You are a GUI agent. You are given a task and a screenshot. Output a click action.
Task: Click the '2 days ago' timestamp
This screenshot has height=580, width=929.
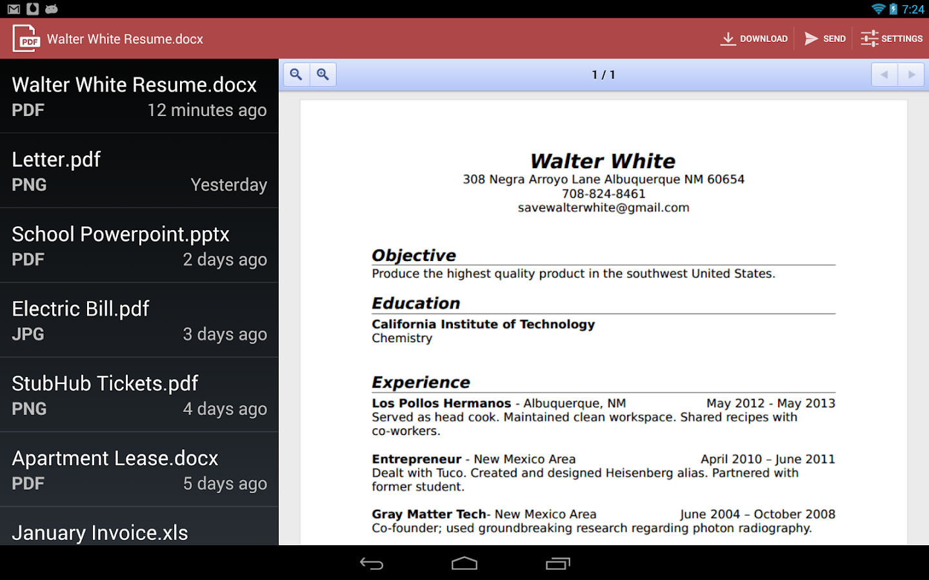pyautogui.click(x=225, y=260)
